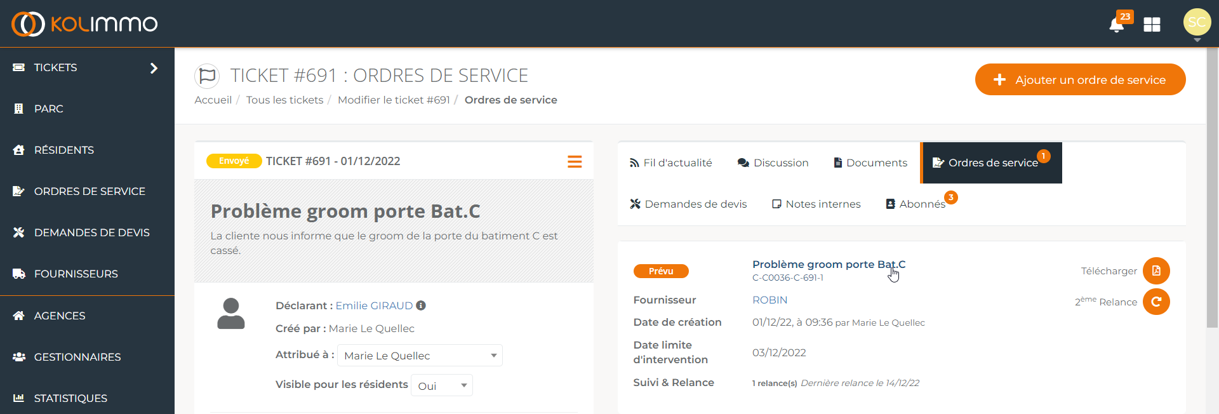Open the Visible pour les résidents dropdown
This screenshot has width=1219, height=414.
point(442,385)
